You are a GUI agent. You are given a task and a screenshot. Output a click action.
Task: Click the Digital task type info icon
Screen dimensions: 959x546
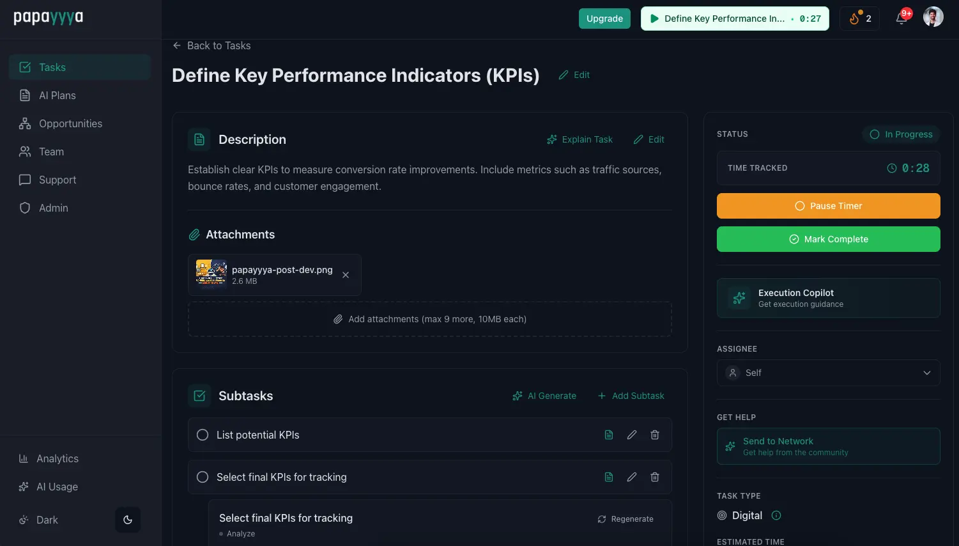[776, 515]
